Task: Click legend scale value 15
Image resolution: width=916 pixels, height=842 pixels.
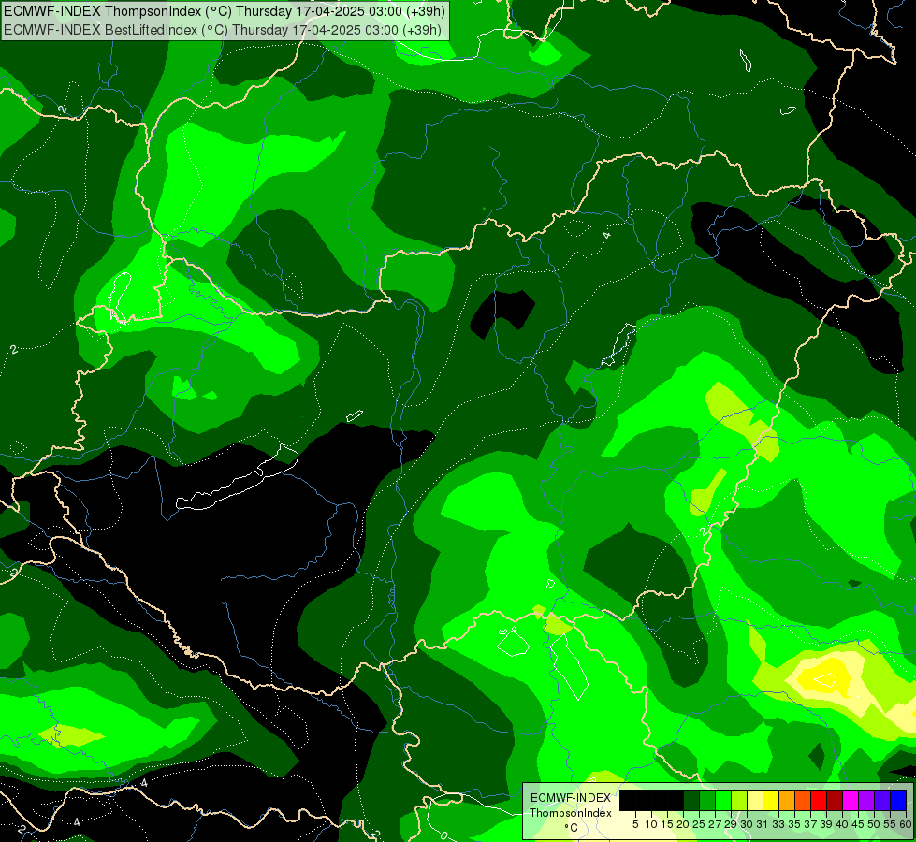Action: pyautogui.click(x=667, y=824)
